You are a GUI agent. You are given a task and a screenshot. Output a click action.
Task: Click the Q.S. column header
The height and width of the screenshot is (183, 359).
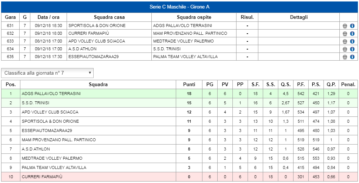286,84
